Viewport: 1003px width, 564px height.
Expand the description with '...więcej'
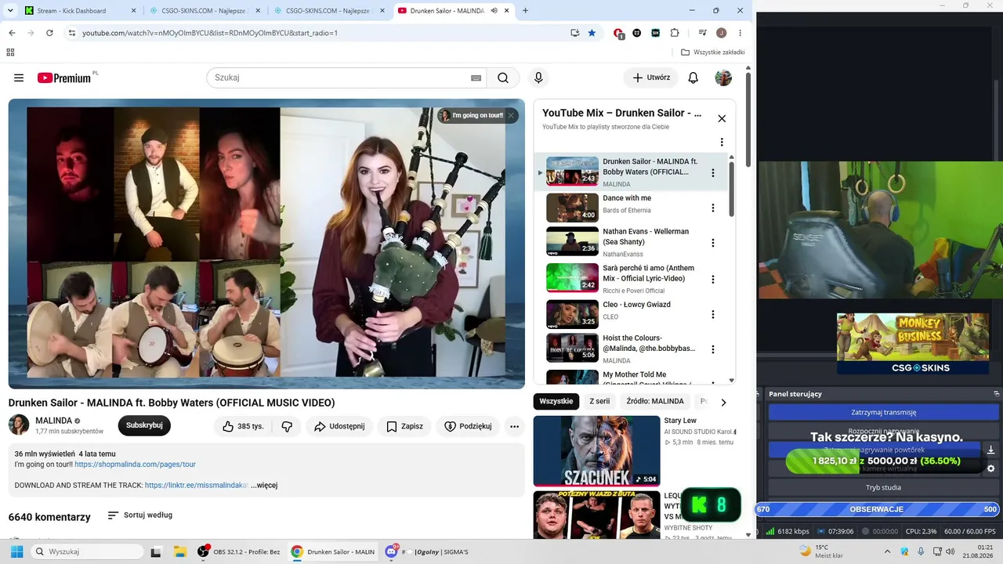point(264,486)
